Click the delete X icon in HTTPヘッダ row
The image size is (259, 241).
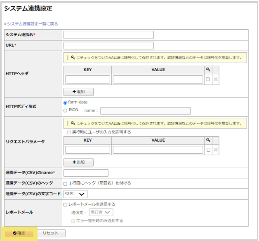(x=215, y=80)
